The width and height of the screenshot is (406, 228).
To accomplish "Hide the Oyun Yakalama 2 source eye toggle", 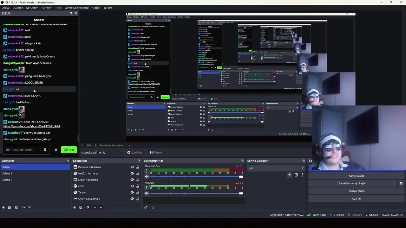I will pos(132,199).
